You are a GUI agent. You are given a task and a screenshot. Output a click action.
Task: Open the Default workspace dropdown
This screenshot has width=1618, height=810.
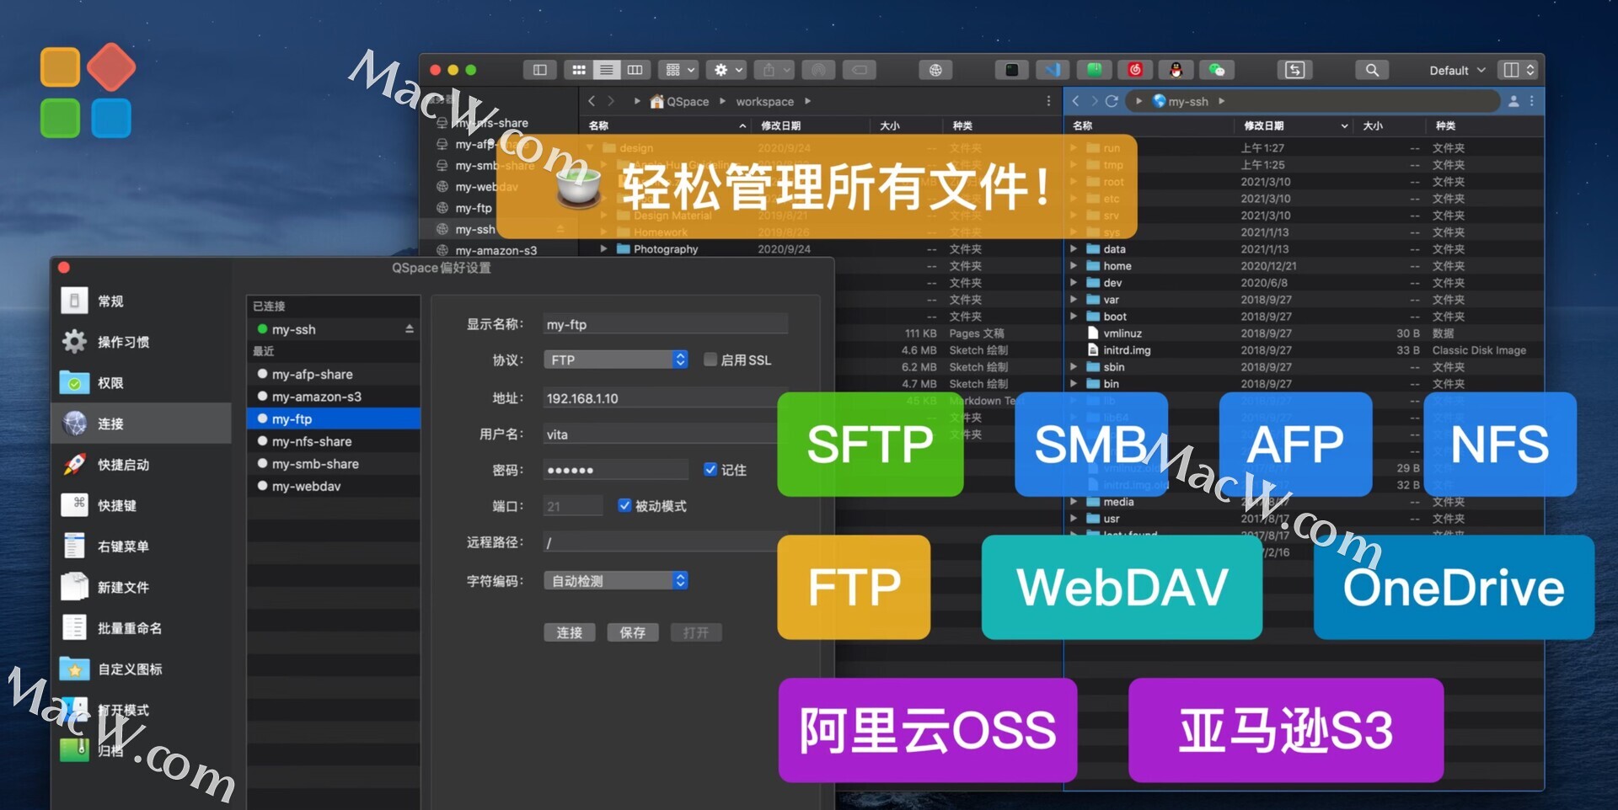click(x=1457, y=70)
